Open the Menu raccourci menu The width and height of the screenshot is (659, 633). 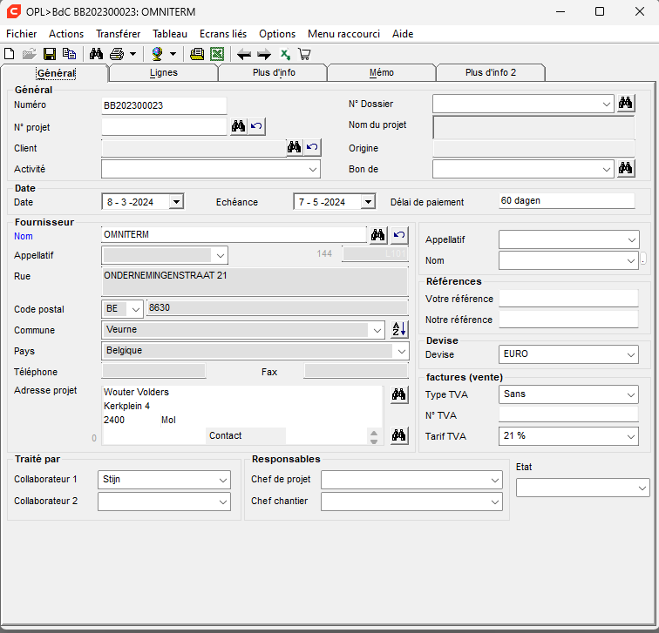(x=343, y=34)
